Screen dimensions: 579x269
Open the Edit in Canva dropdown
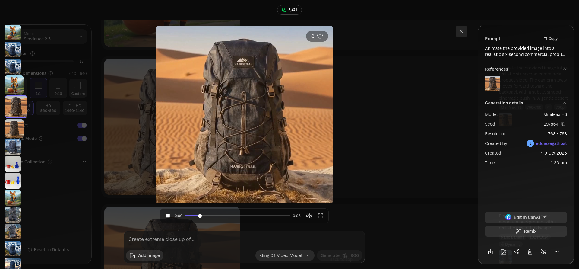click(526, 217)
